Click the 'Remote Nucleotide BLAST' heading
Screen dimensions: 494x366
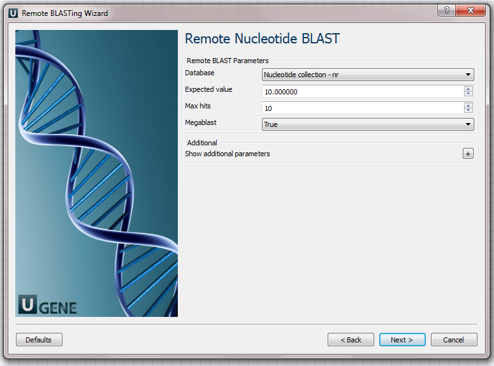pos(262,39)
